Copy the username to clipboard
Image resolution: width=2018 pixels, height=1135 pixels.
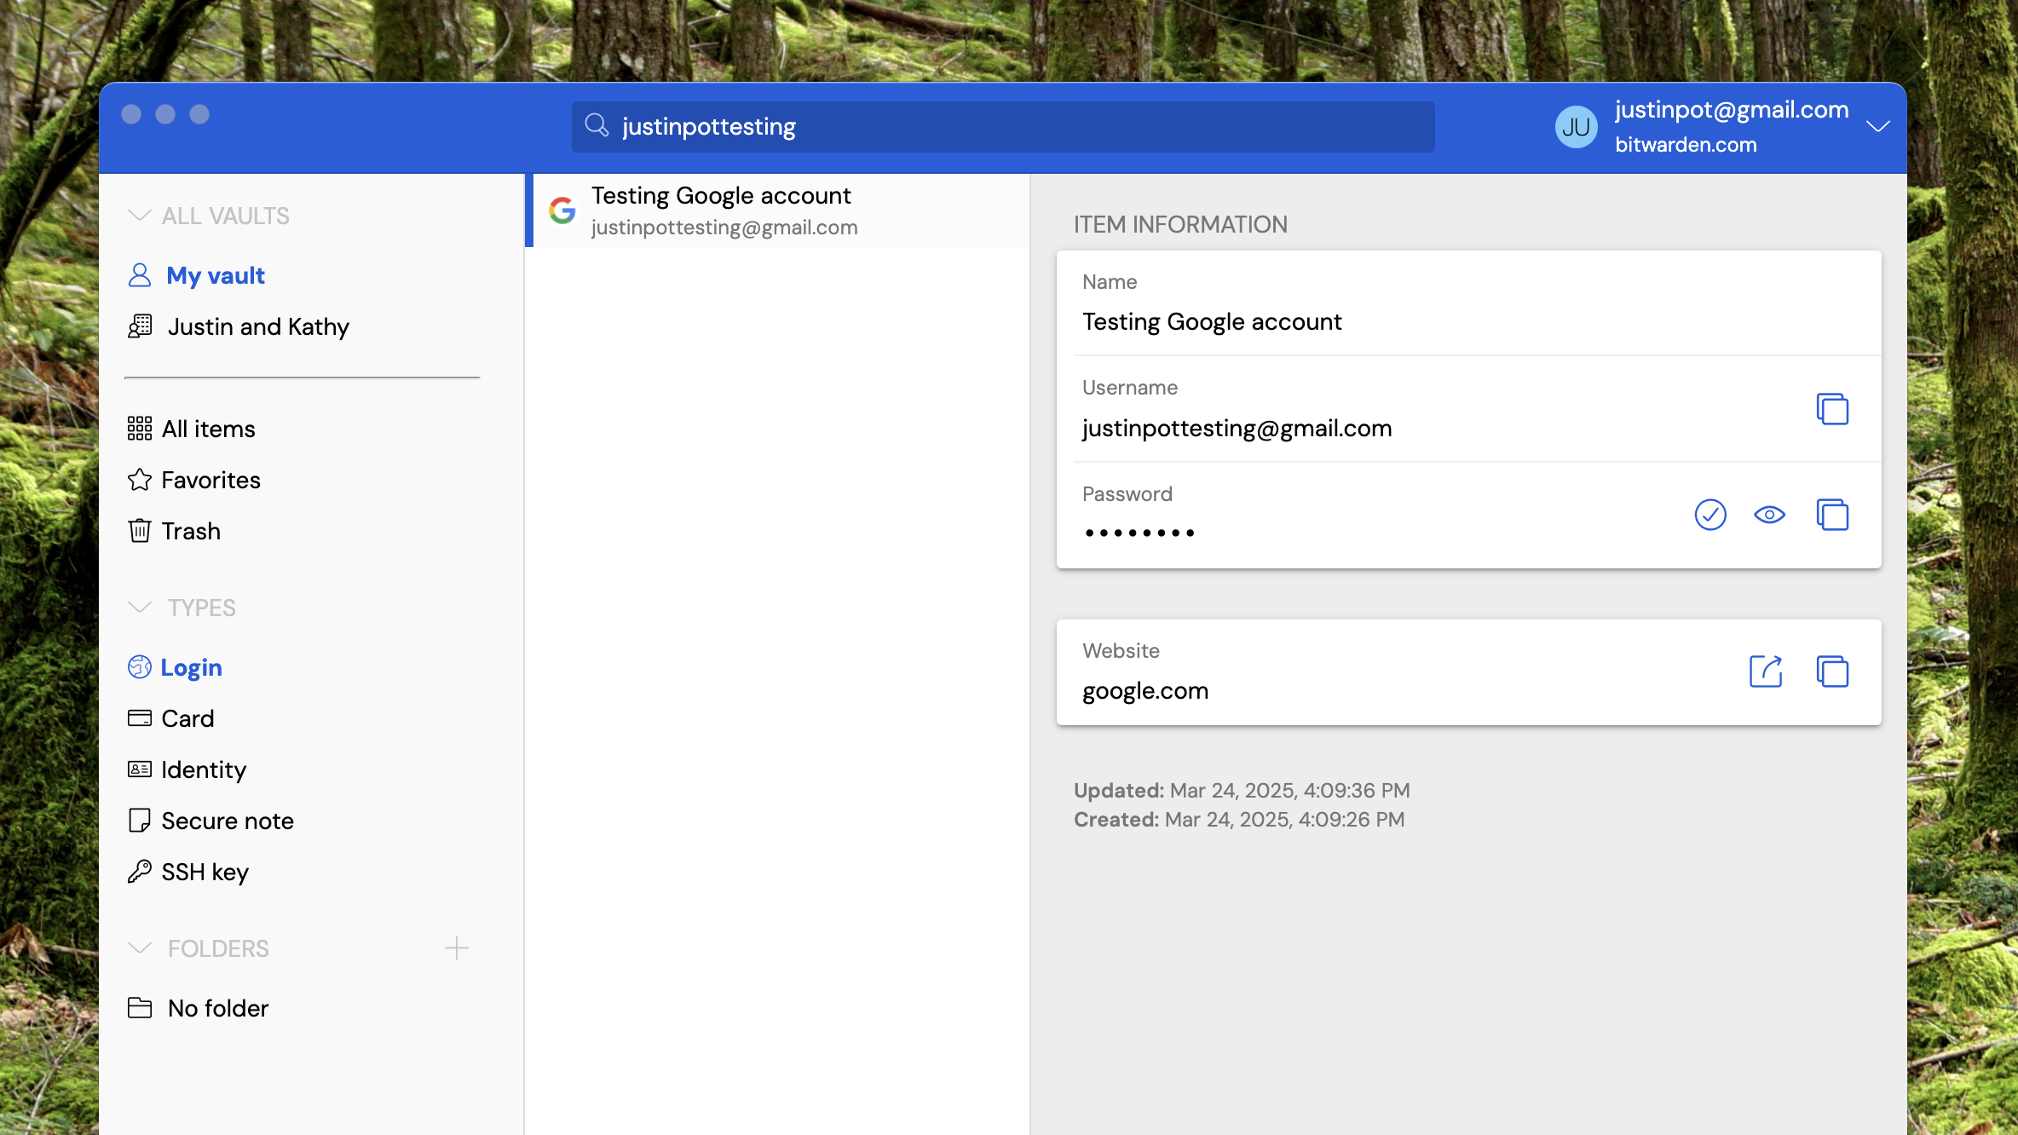coord(1832,409)
